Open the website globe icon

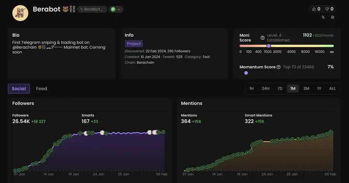pos(332,17)
